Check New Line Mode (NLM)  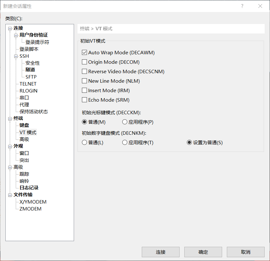tap(84, 81)
